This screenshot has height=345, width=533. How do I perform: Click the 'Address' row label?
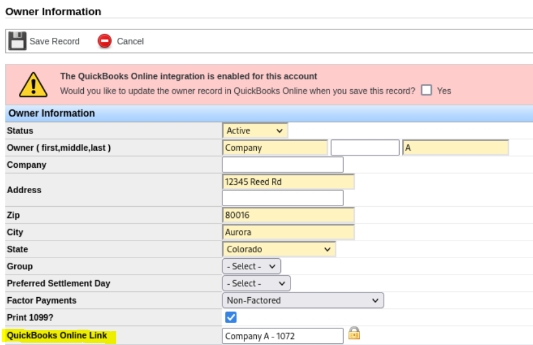24,190
